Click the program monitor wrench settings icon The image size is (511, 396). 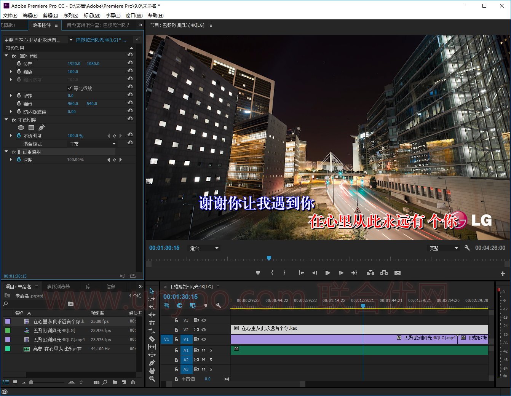[x=467, y=248]
